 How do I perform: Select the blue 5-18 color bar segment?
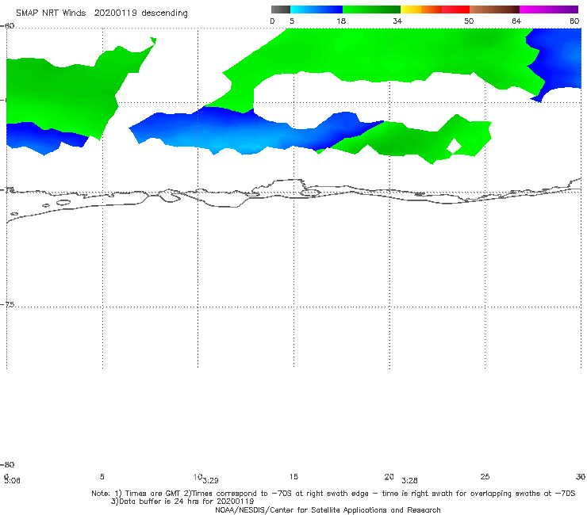(x=317, y=10)
